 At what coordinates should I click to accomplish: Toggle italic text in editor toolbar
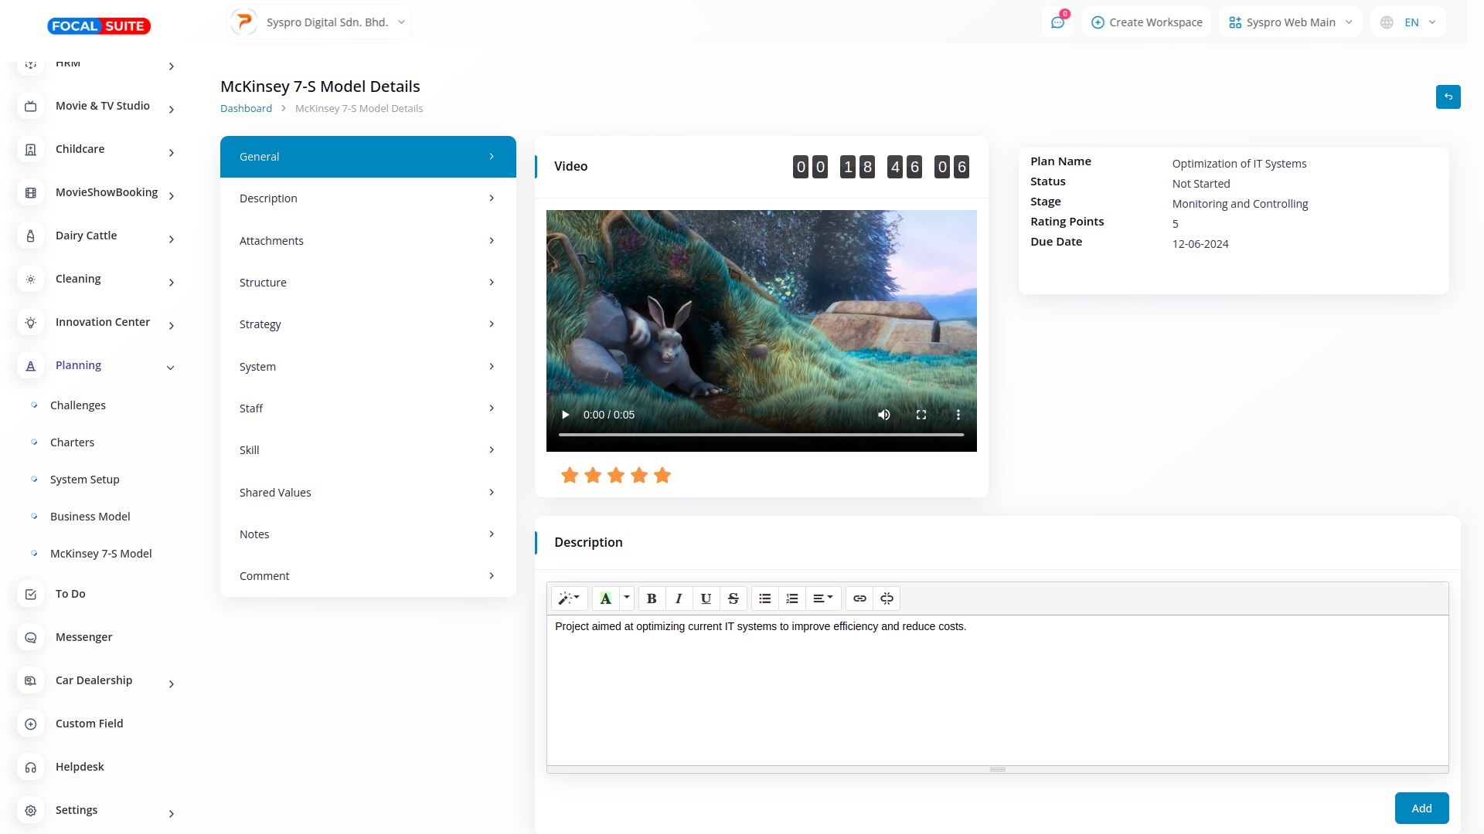(679, 598)
